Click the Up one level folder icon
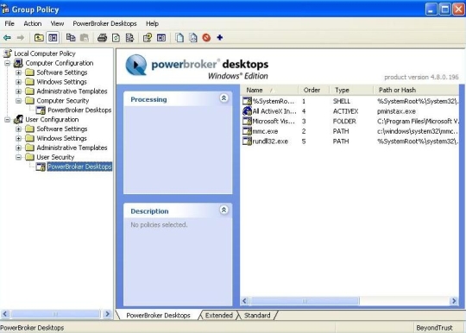This screenshot has width=466, height=333. click(39, 38)
